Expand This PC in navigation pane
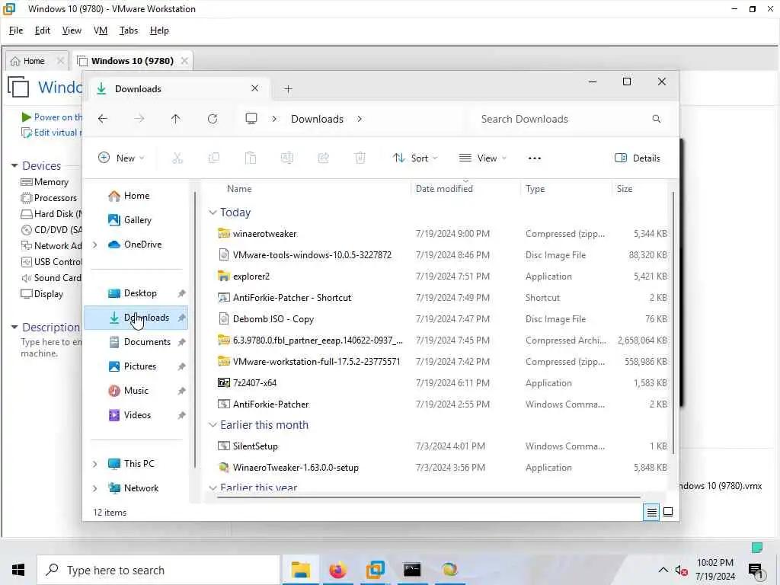Screen dimensions: 780x585 click(x=95, y=464)
